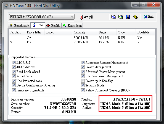
Task: Click the 26312 MB capacity value
Action: click(x=81, y=42)
